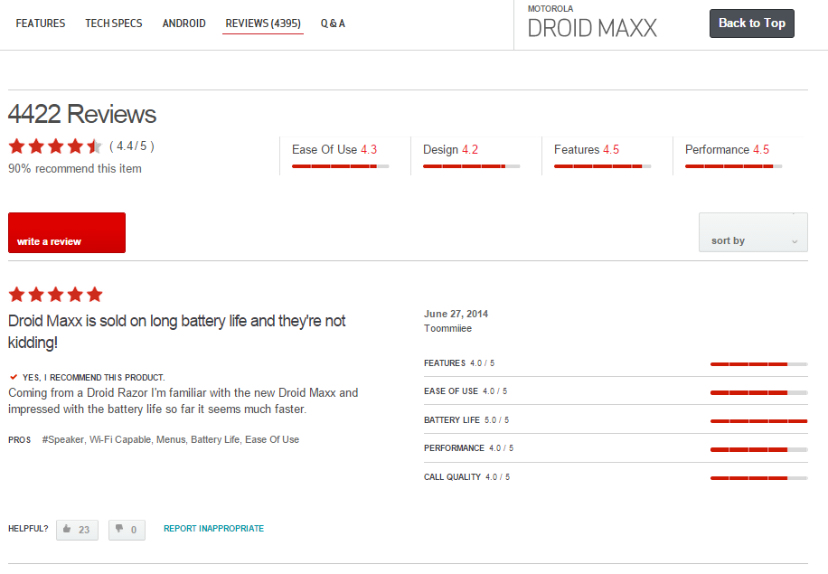
Task: Click the HELPFUL? label
Action: (28, 529)
